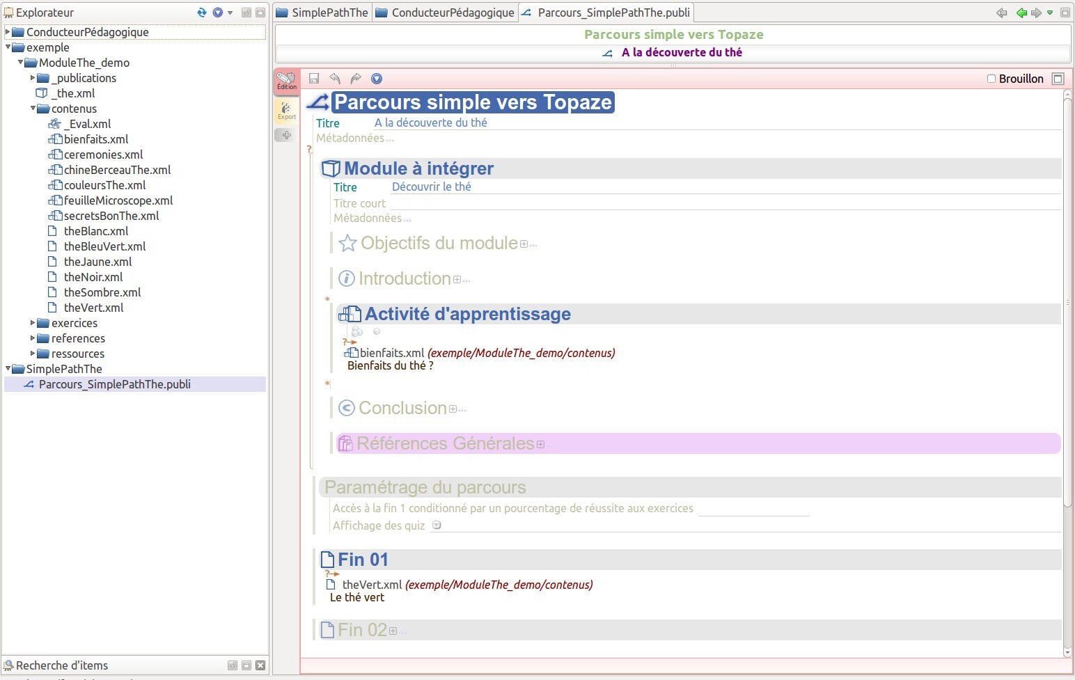Click the info icon beside Introduction
Screen dimensions: 1075x680
(346, 278)
